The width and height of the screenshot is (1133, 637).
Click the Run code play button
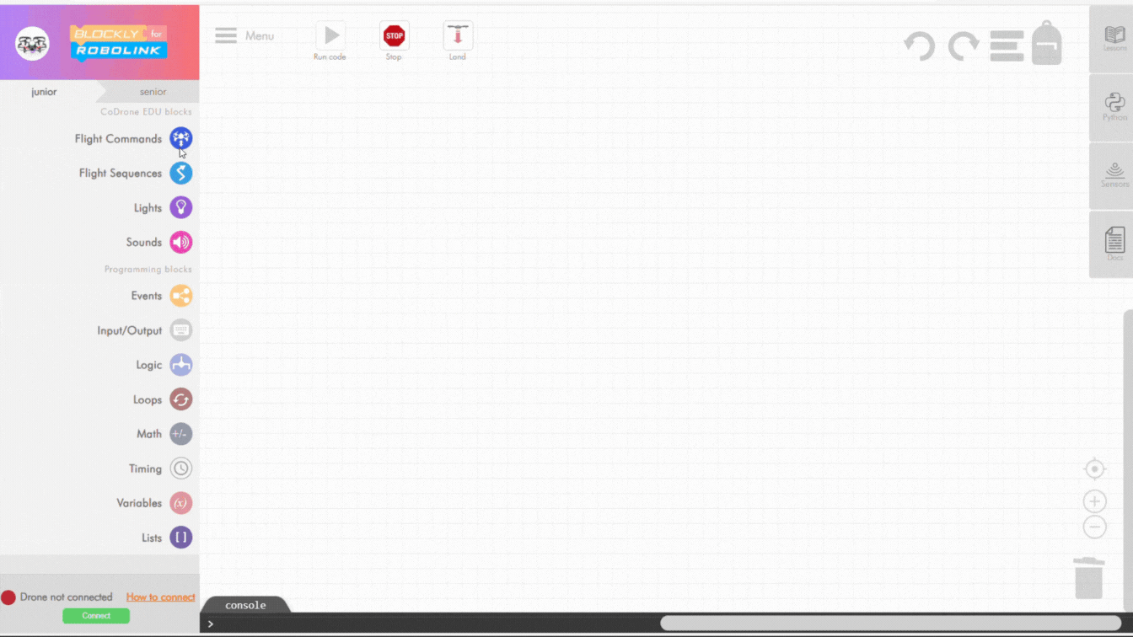330,36
